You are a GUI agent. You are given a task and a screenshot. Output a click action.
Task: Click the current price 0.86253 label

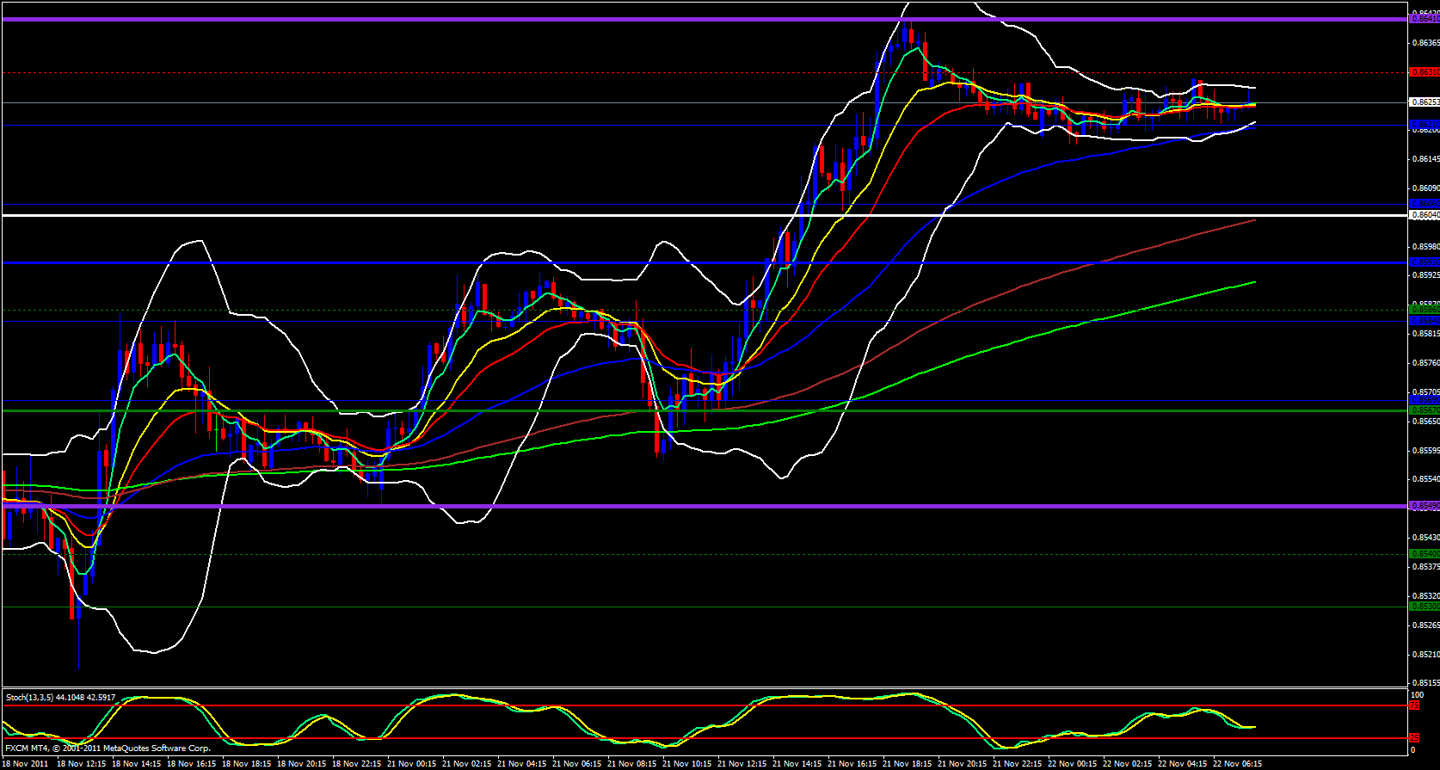[1424, 102]
